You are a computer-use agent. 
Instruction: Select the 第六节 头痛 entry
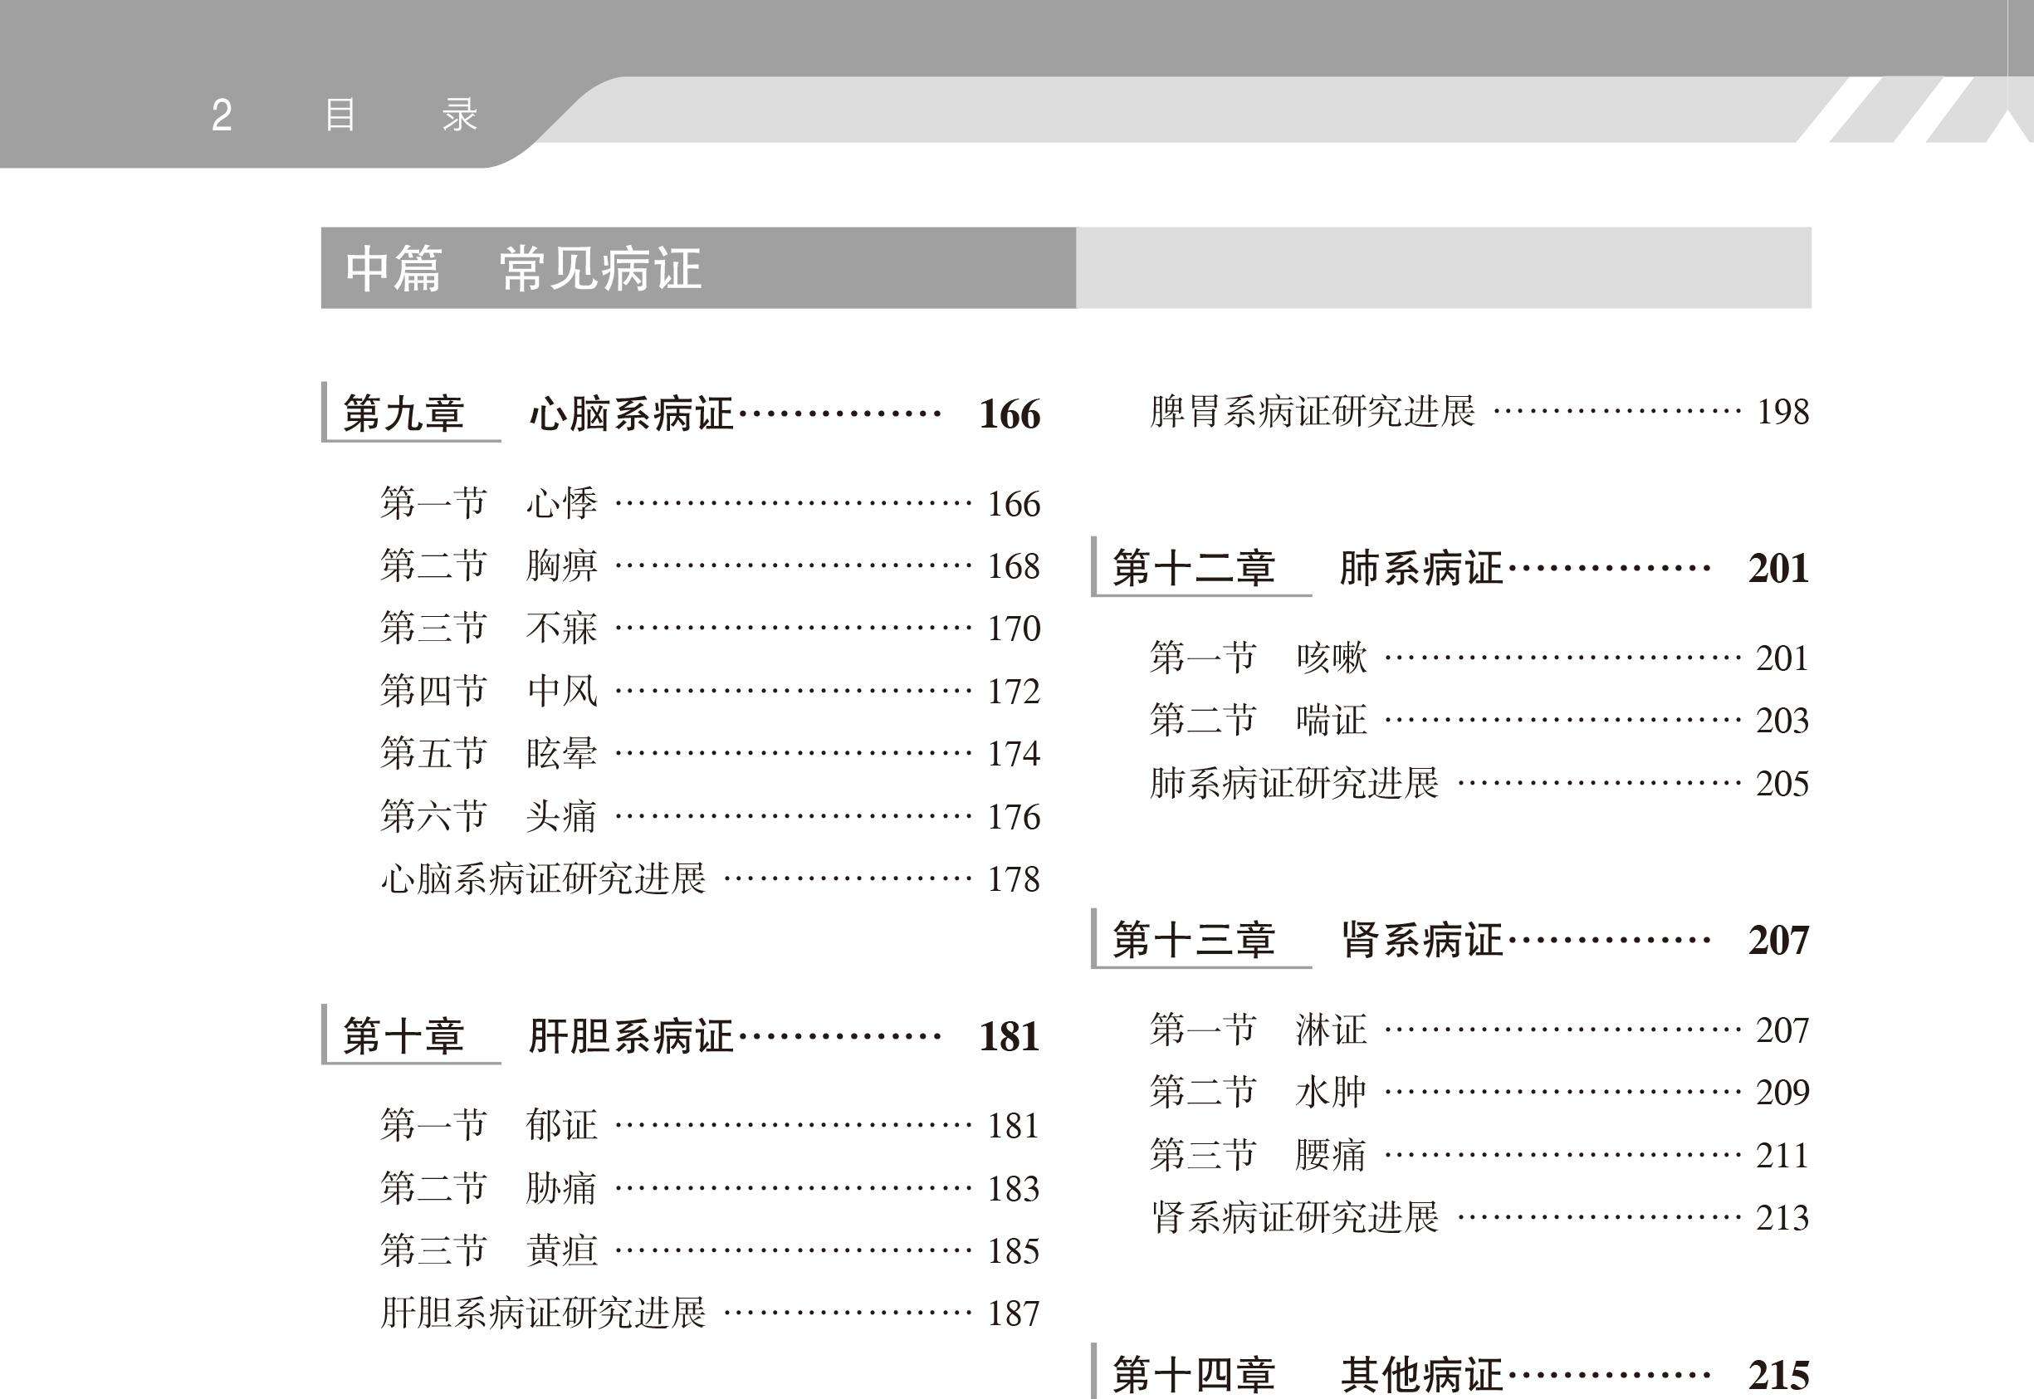point(561,817)
